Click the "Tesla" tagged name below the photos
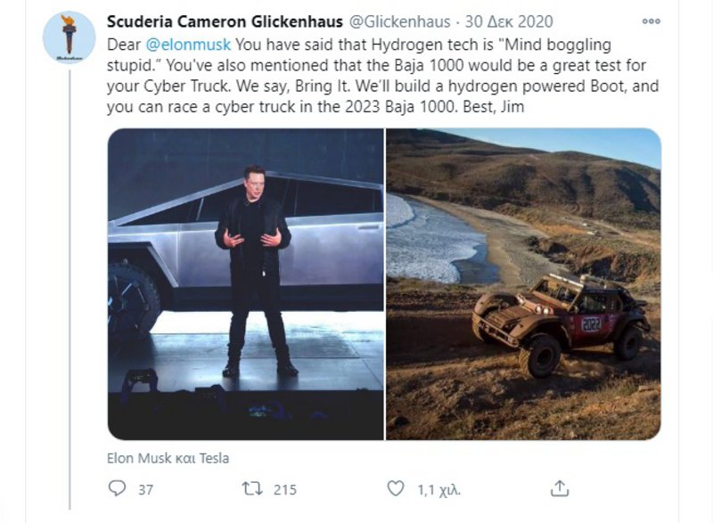This screenshot has width=713, height=523. [212, 459]
